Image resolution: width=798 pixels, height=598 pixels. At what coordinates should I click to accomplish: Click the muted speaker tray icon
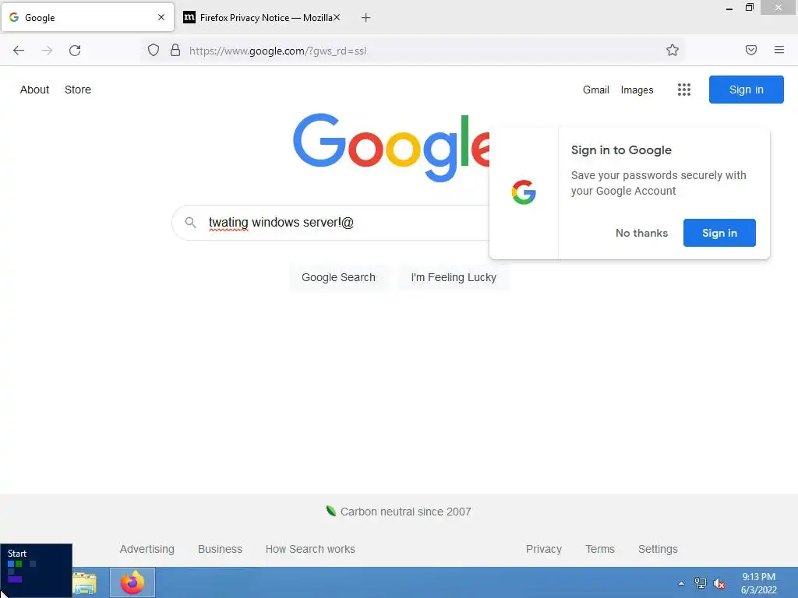coord(719,583)
